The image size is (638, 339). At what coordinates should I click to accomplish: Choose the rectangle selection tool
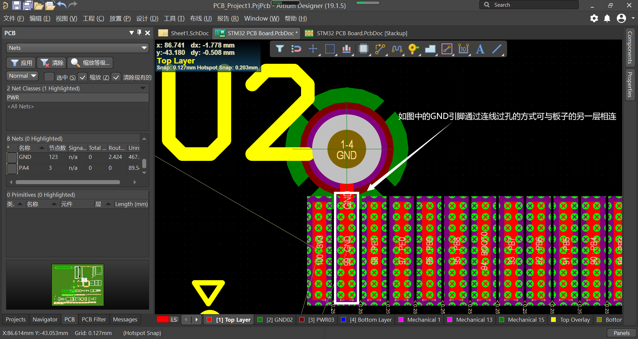pos(330,49)
